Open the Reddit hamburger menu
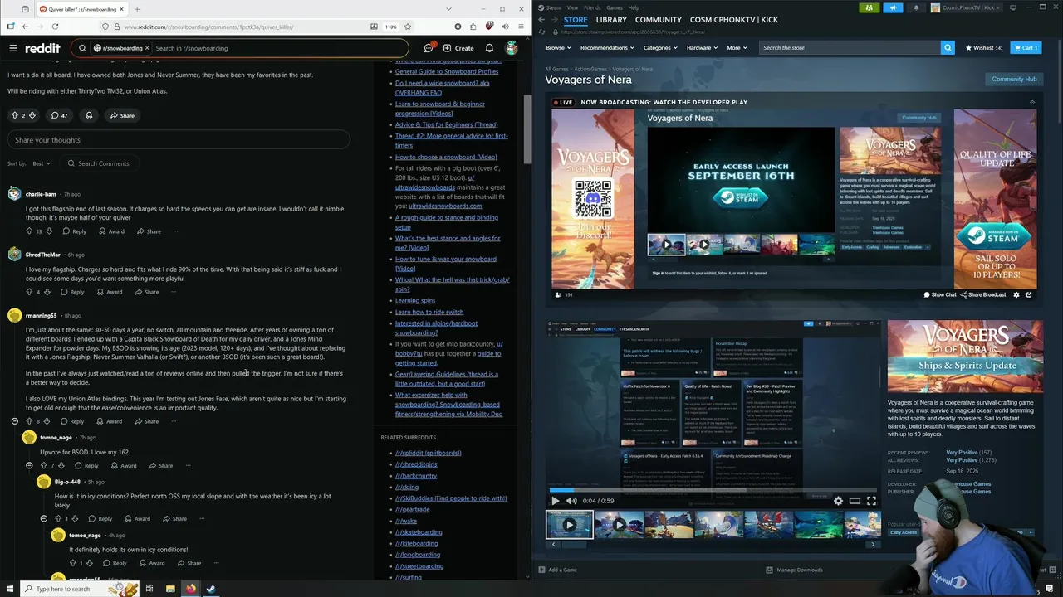Viewport: 1063px width, 597px height. 12,48
